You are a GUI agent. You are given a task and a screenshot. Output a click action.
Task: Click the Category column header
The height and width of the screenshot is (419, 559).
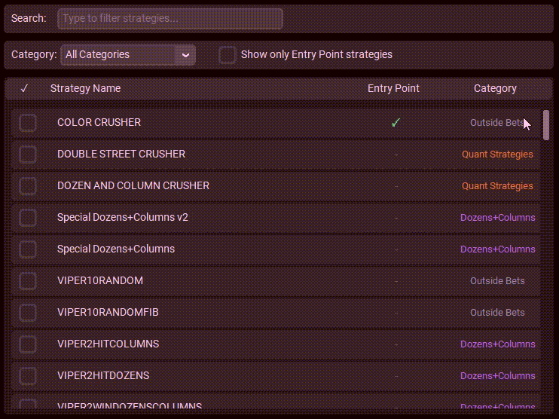pos(495,88)
